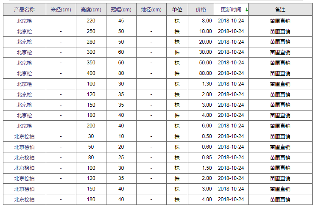Sort by the 冠幅(cm) column header
316x210 pixels.
pyautogui.click(x=121, y=9)
